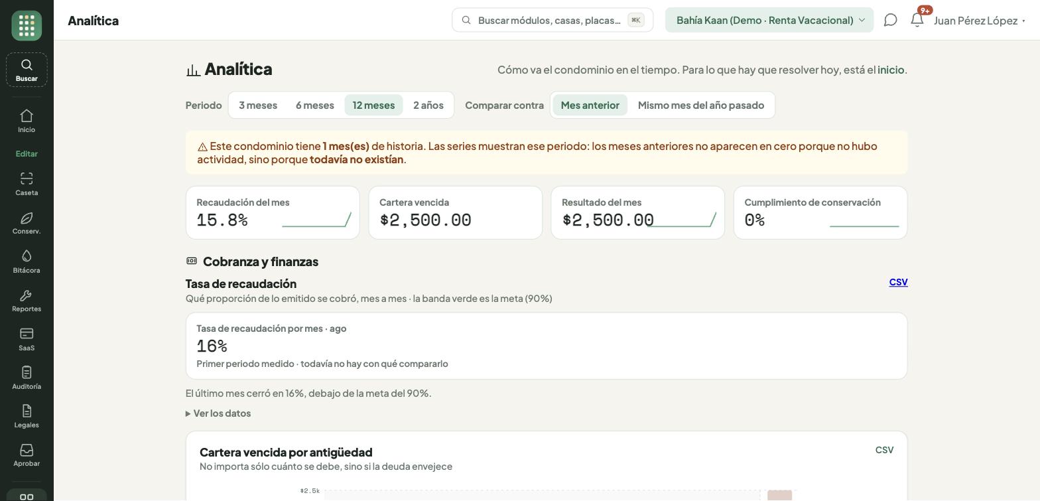1040x501 pixels.
Task: Click the 15.8% recaudación value
Action: (x=222, y=220)
